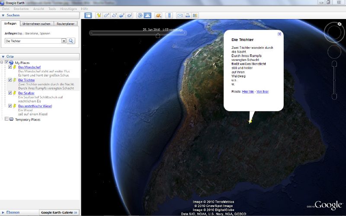346x216 pixels.
Task: Click the zoom out bottom end of slider
Action: click(x=334, y=96)
